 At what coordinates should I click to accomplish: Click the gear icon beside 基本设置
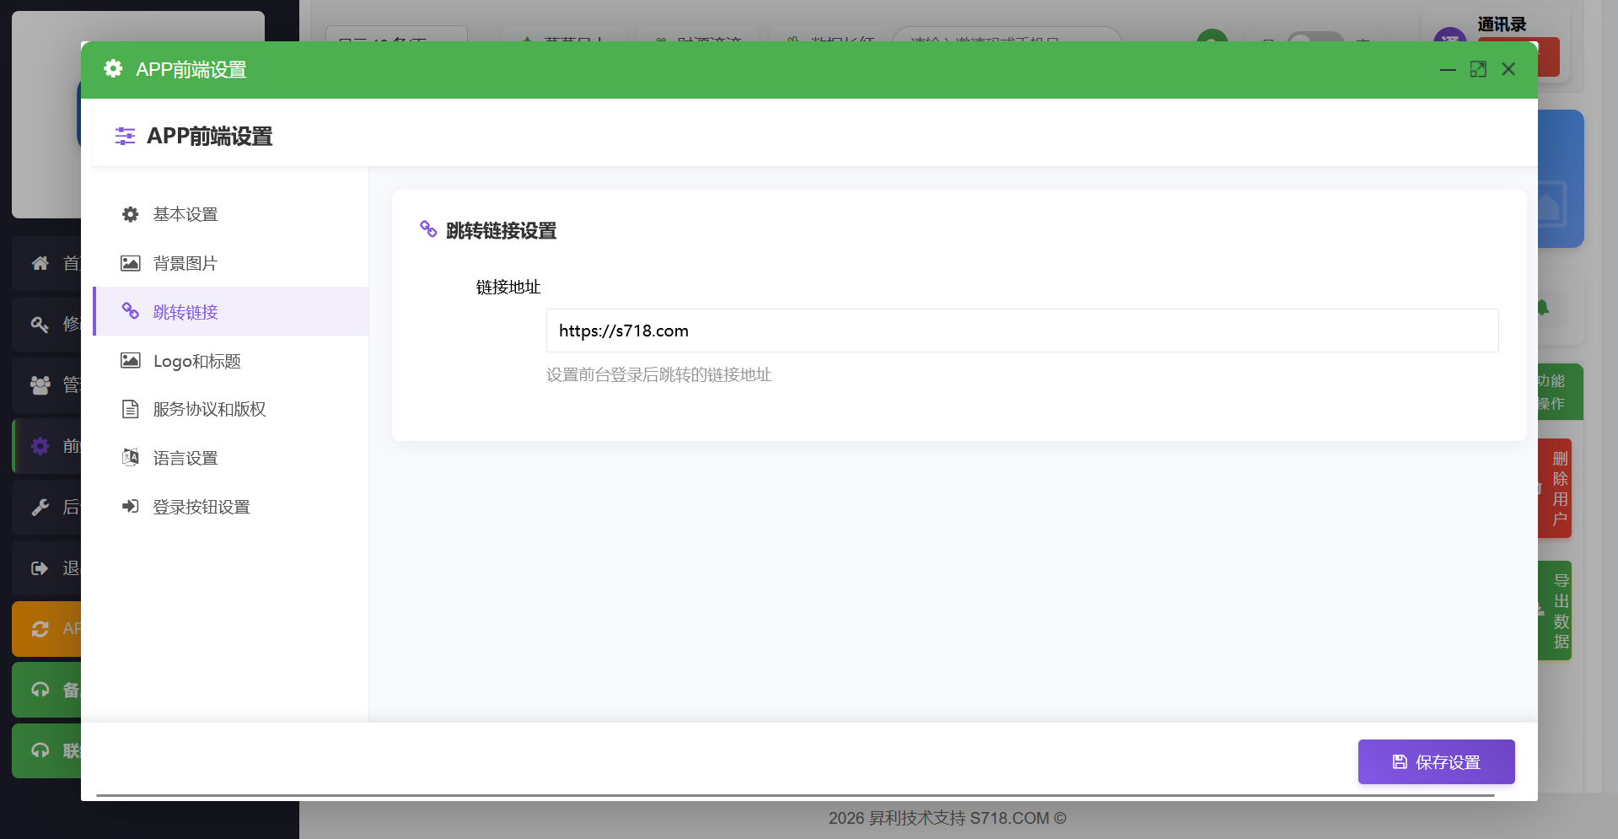click(130, 214)
